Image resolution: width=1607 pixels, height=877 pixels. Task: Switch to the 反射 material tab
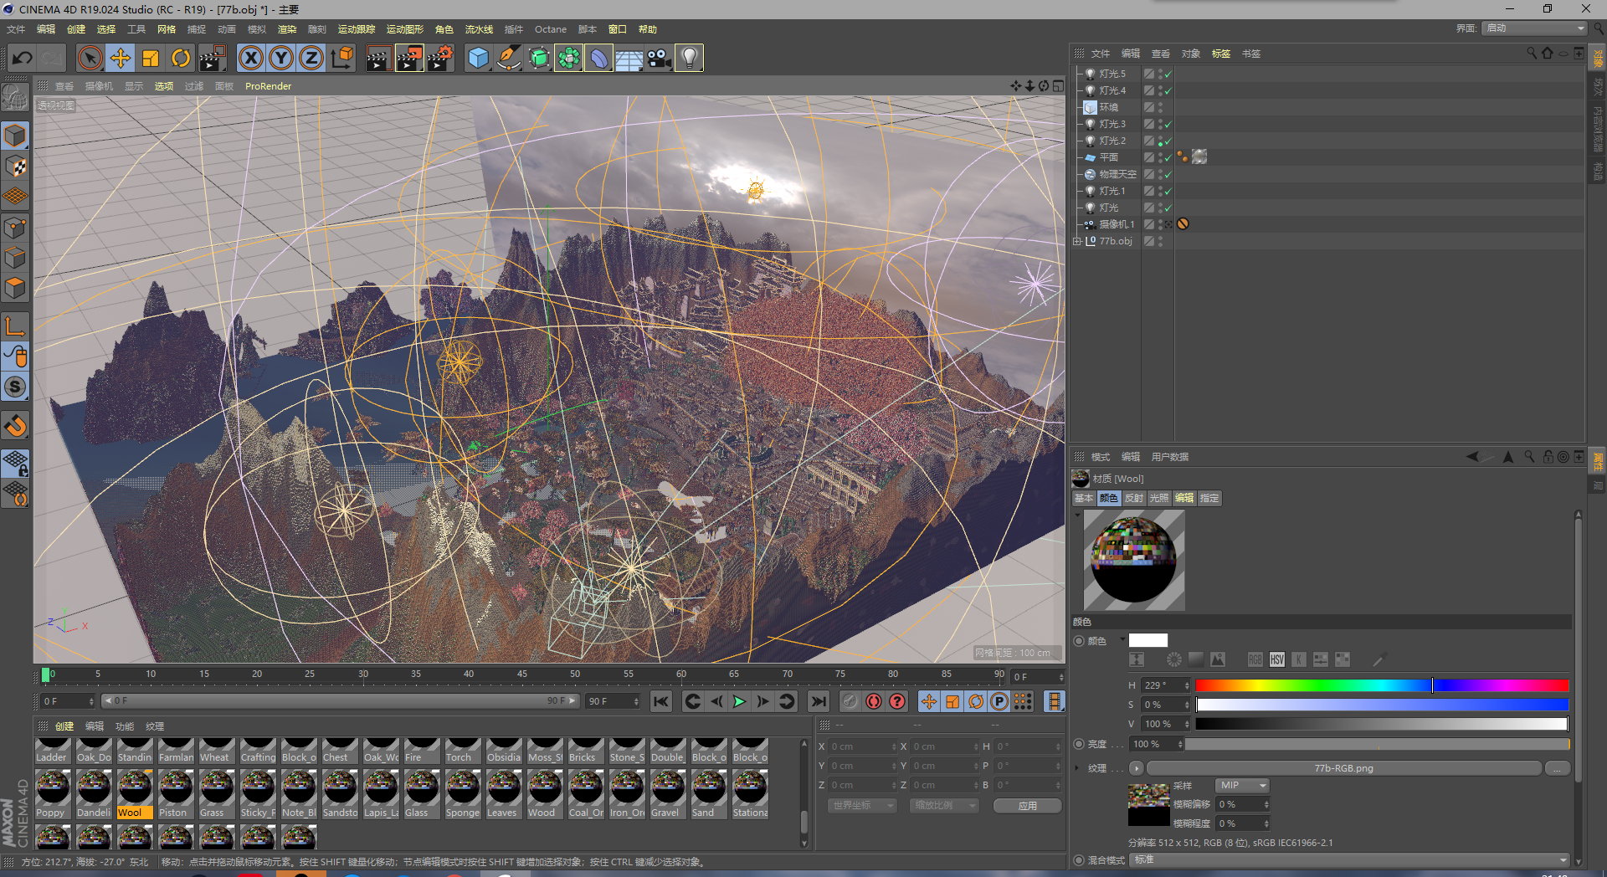pos(1133,498)
